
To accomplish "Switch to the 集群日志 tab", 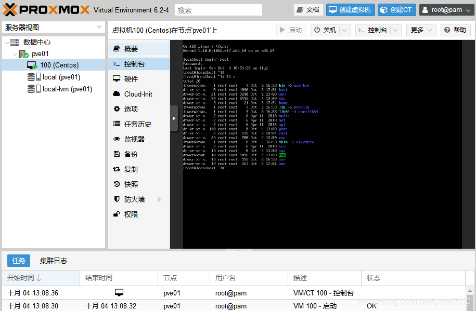I will click(54, 261).
